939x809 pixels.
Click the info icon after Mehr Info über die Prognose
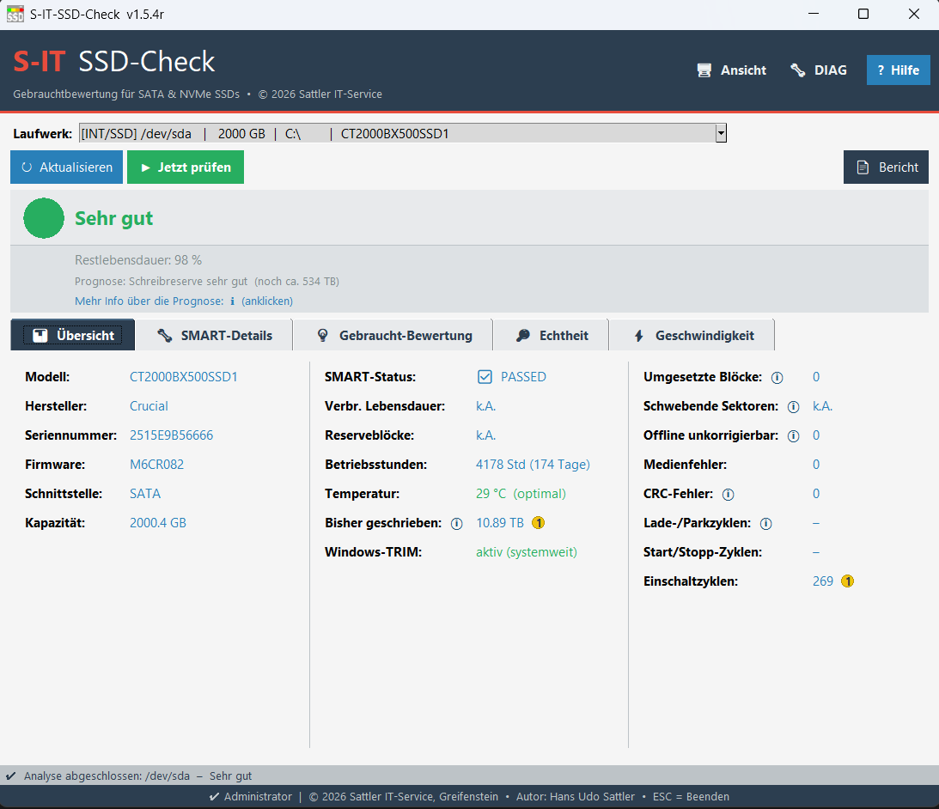232,301
